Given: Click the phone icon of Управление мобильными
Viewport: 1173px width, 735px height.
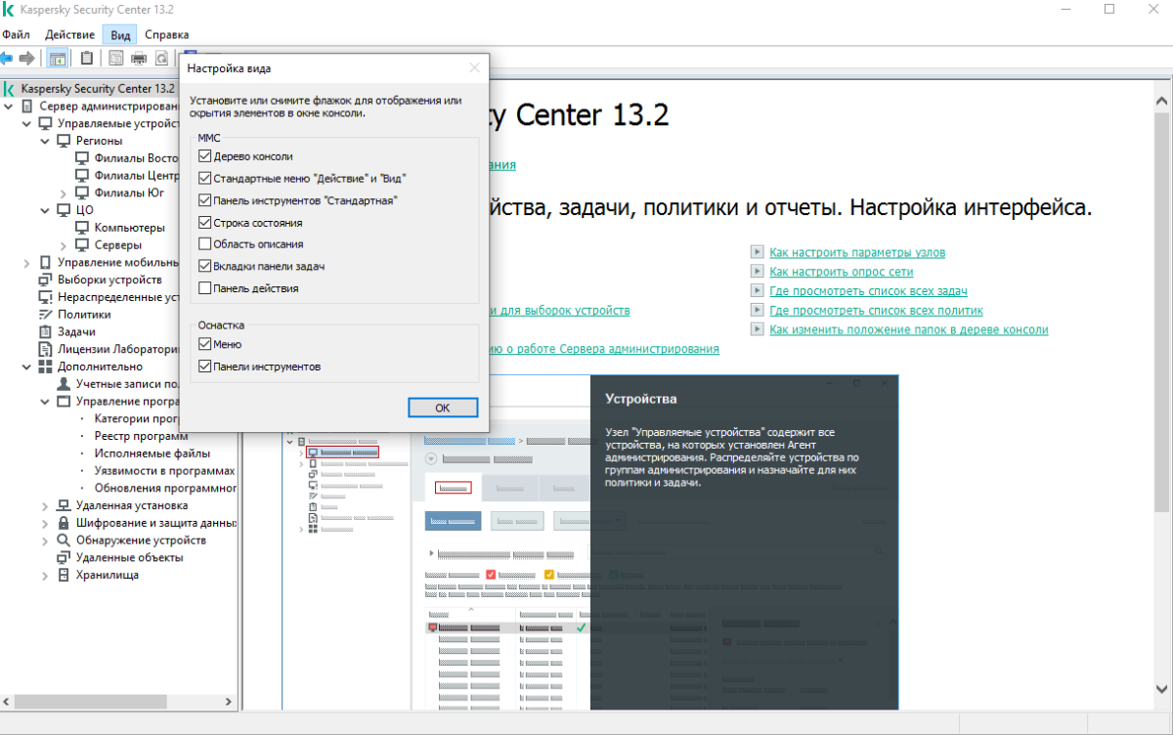Looking at the screenshot, I should [x=46, y=263].
